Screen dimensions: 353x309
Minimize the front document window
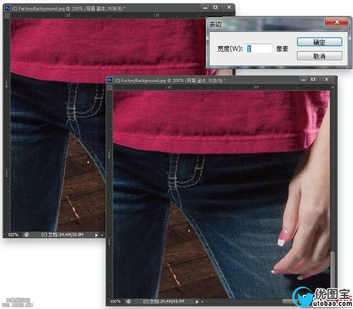point(303,80)
